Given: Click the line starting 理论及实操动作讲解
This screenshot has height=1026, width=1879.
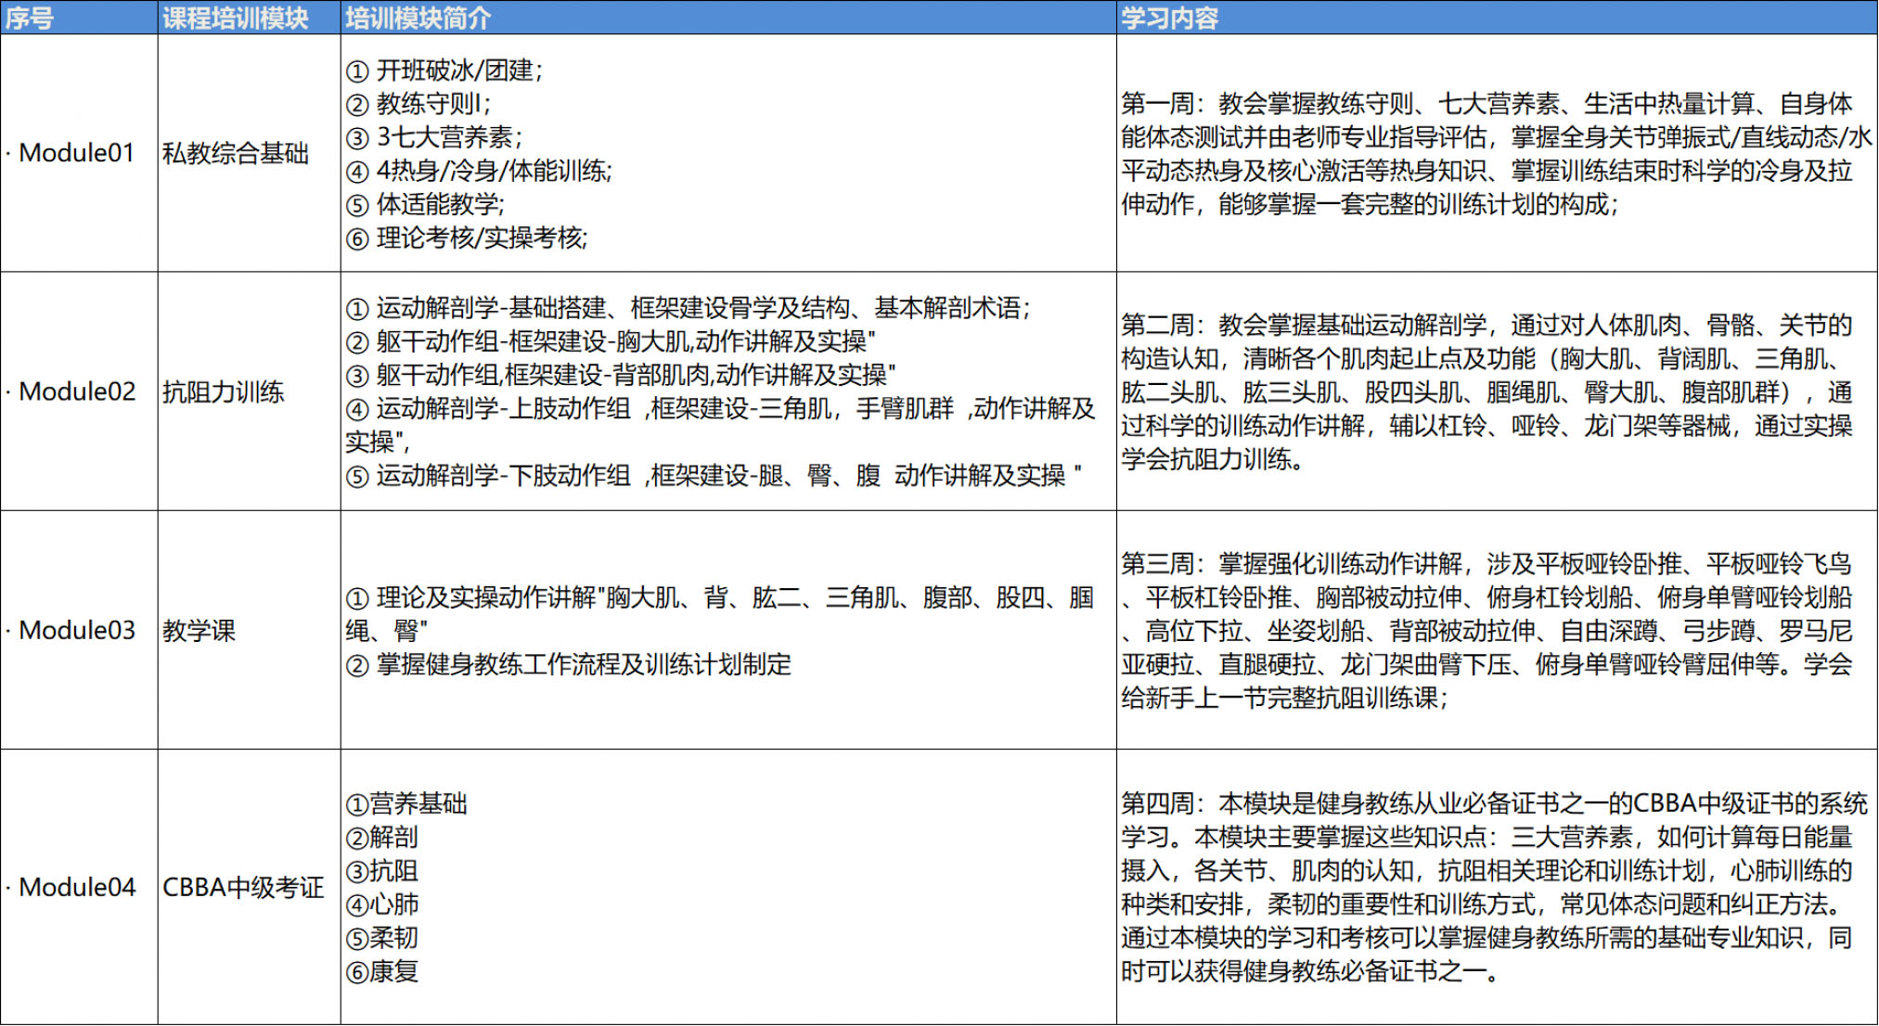Looking at the screenshot, I should [720, 613].
